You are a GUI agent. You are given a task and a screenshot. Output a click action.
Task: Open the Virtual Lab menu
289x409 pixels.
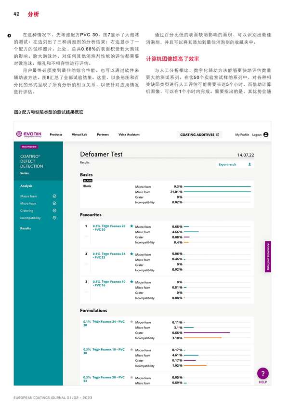tap(79, 135)
